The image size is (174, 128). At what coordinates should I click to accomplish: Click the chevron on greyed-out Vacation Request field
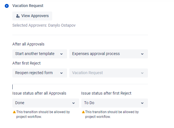[142, 73]
